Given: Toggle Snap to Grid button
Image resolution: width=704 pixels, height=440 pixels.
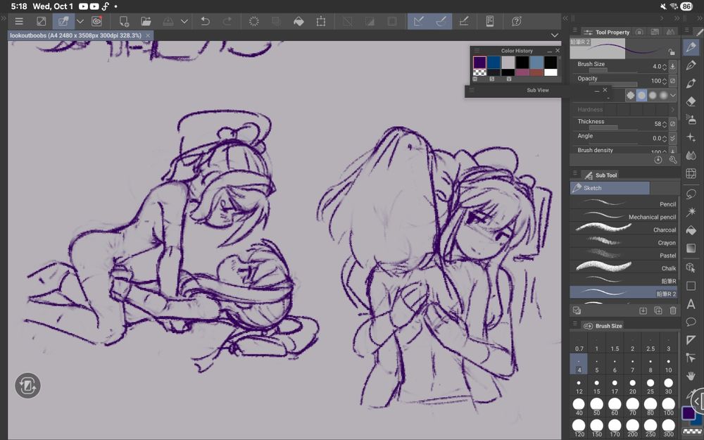Looking at the screenshot, I should pyautogui.click(x=464, y=21).
